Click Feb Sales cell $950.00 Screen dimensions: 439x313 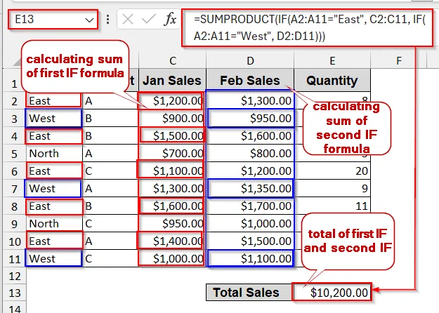(x=250, y=119)
